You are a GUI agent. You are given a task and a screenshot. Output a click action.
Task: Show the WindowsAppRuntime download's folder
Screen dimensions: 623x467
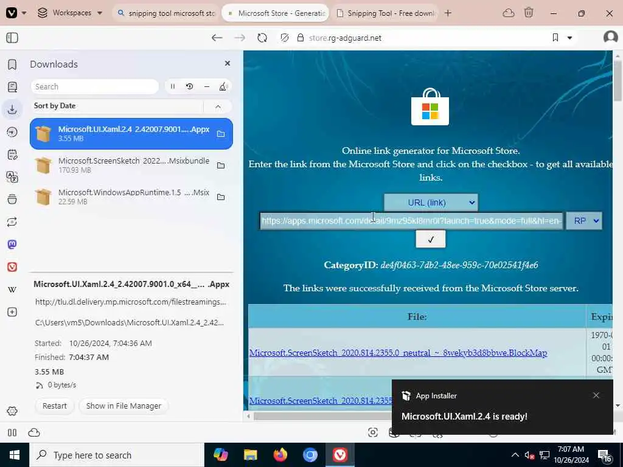[x=221, y=196]
